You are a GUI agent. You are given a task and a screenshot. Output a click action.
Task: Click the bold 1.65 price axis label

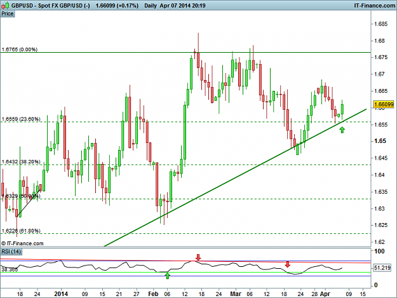(380, 141)
